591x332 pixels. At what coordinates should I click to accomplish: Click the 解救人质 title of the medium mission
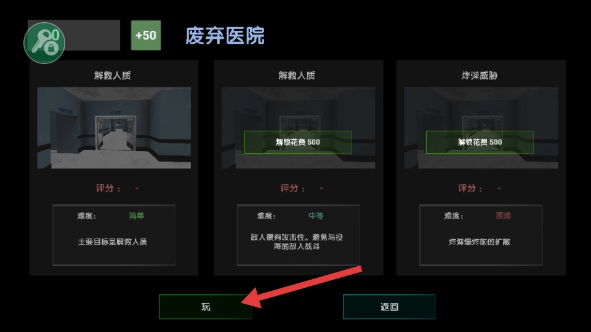pos(297,76)
